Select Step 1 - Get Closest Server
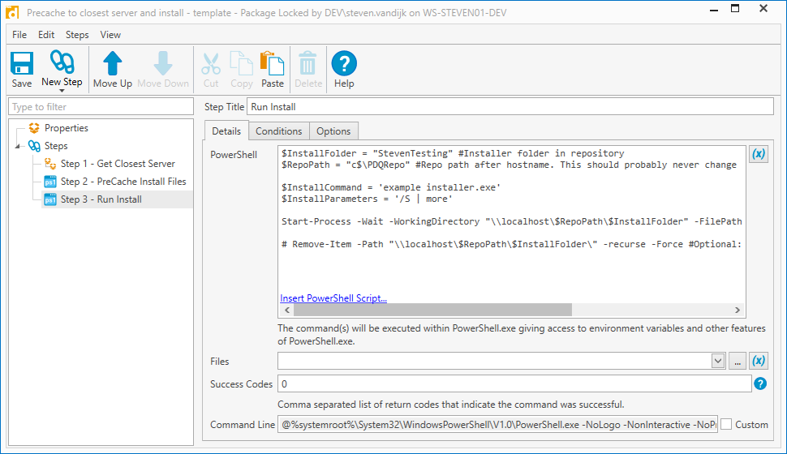Image resolution: width=787 pixels, height=454 pixels. pyautogui.click(x=118, y=164)
